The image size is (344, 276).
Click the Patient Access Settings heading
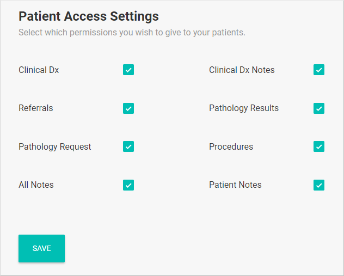tap(89, 16)
